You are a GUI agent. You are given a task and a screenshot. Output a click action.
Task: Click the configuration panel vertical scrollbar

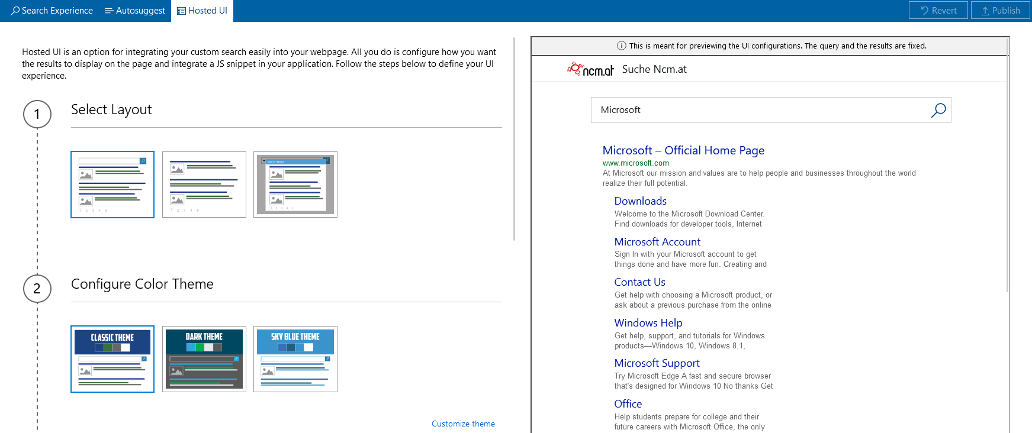coord(514,139)
